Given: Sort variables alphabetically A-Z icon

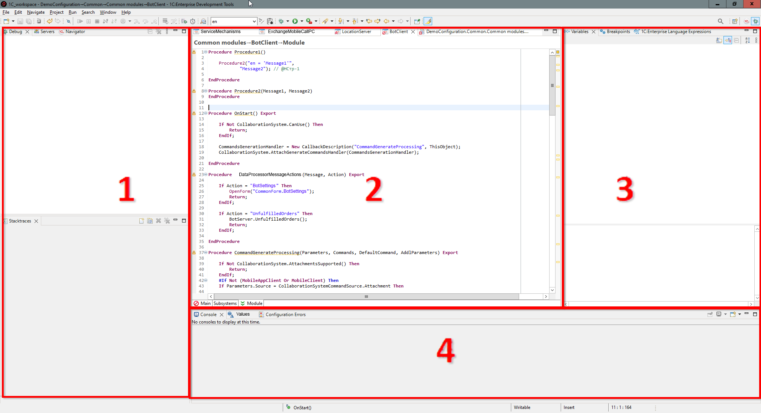Looking at the screenshot, I should (x=748, y=40).
